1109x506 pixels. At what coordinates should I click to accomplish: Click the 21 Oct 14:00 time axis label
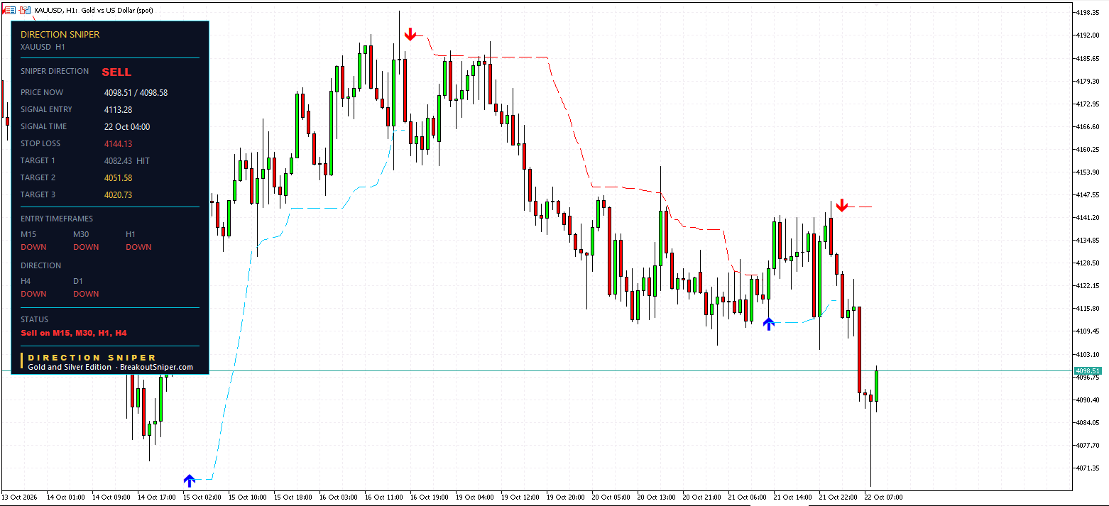793,497
